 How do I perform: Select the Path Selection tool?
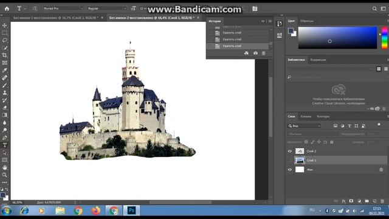coord(4,153)
